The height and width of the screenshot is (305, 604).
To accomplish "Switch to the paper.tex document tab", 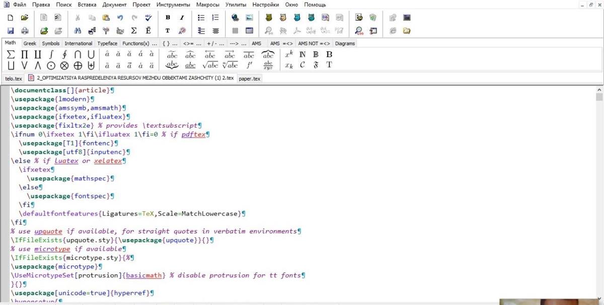I will 250,78.
